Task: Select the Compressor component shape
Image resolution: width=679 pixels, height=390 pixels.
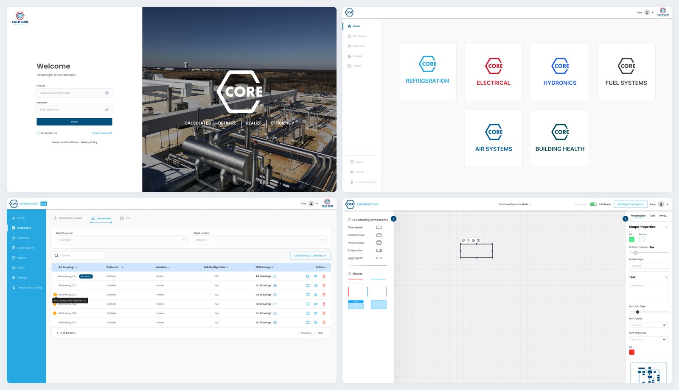Action: click(379, 235)
